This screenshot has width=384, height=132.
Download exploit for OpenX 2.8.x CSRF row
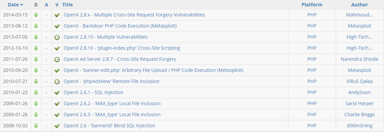36,15
